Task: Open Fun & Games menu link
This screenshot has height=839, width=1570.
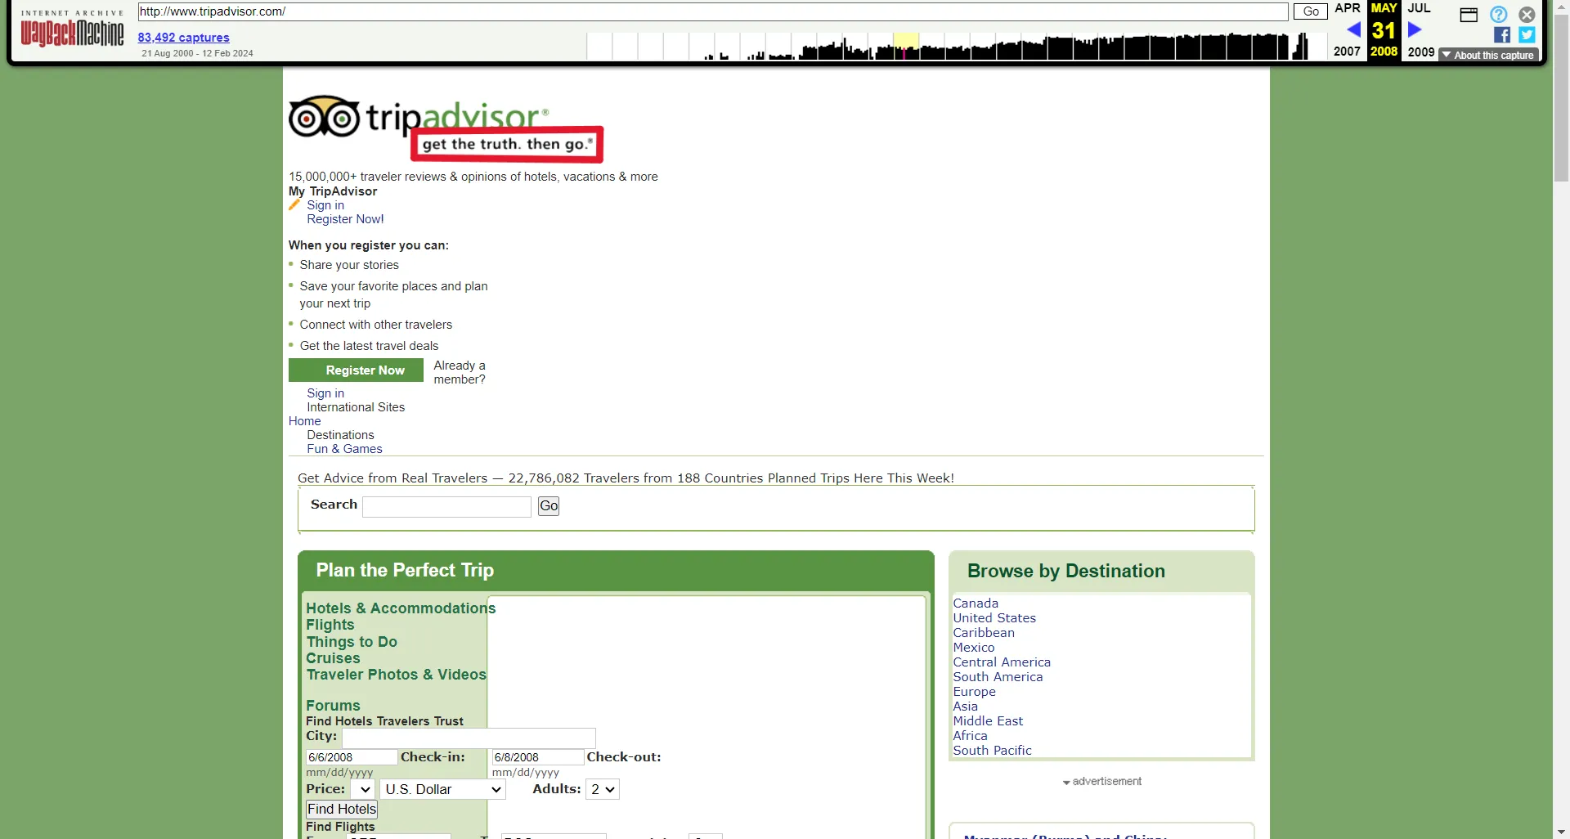Action: [344, 449]
